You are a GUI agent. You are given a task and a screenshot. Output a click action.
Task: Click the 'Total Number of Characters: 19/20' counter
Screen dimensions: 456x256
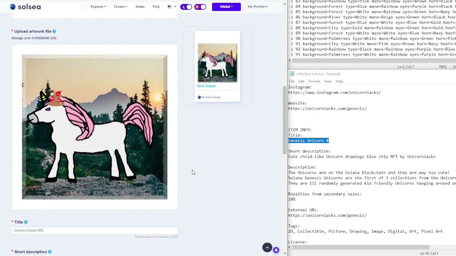(156, 237)
